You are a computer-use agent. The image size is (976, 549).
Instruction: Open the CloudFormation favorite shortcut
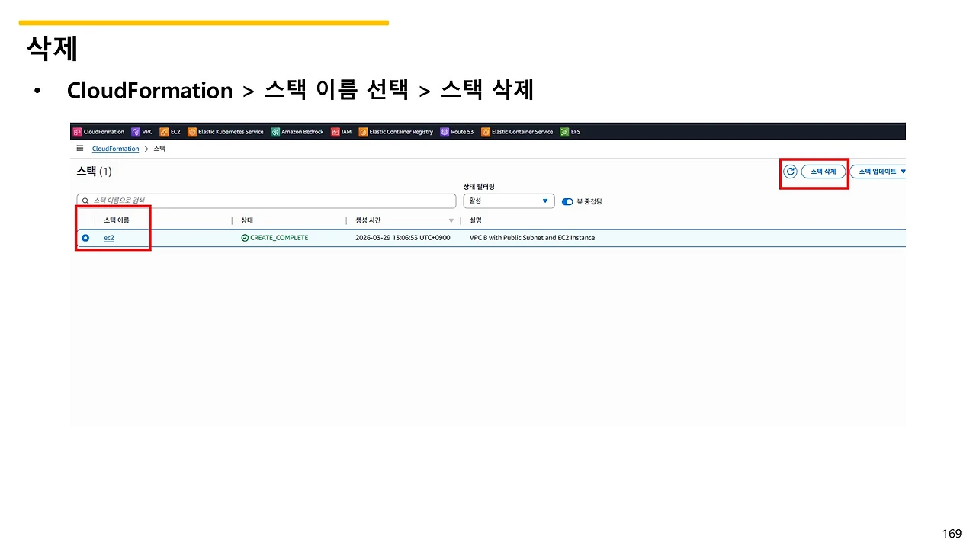(98, 131)
